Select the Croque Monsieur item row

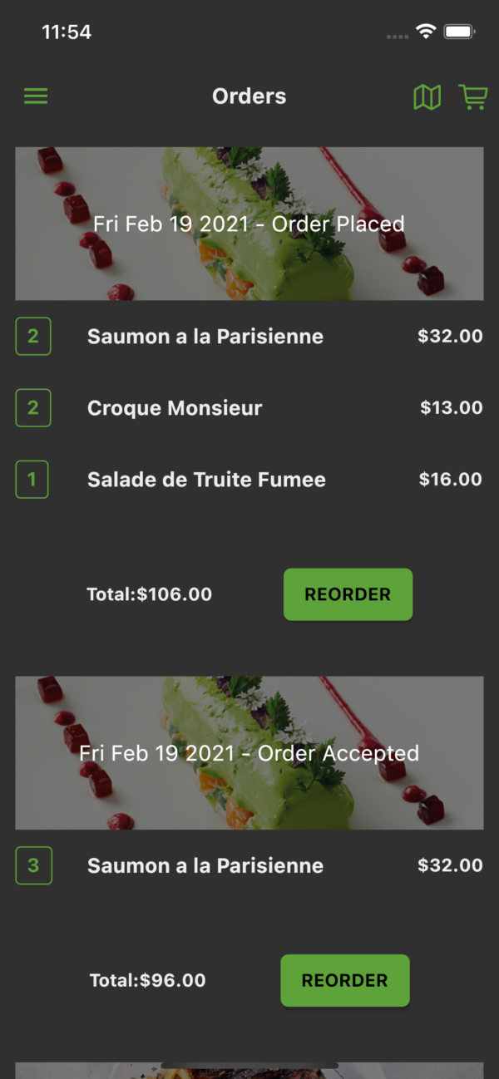click(175, 407)
